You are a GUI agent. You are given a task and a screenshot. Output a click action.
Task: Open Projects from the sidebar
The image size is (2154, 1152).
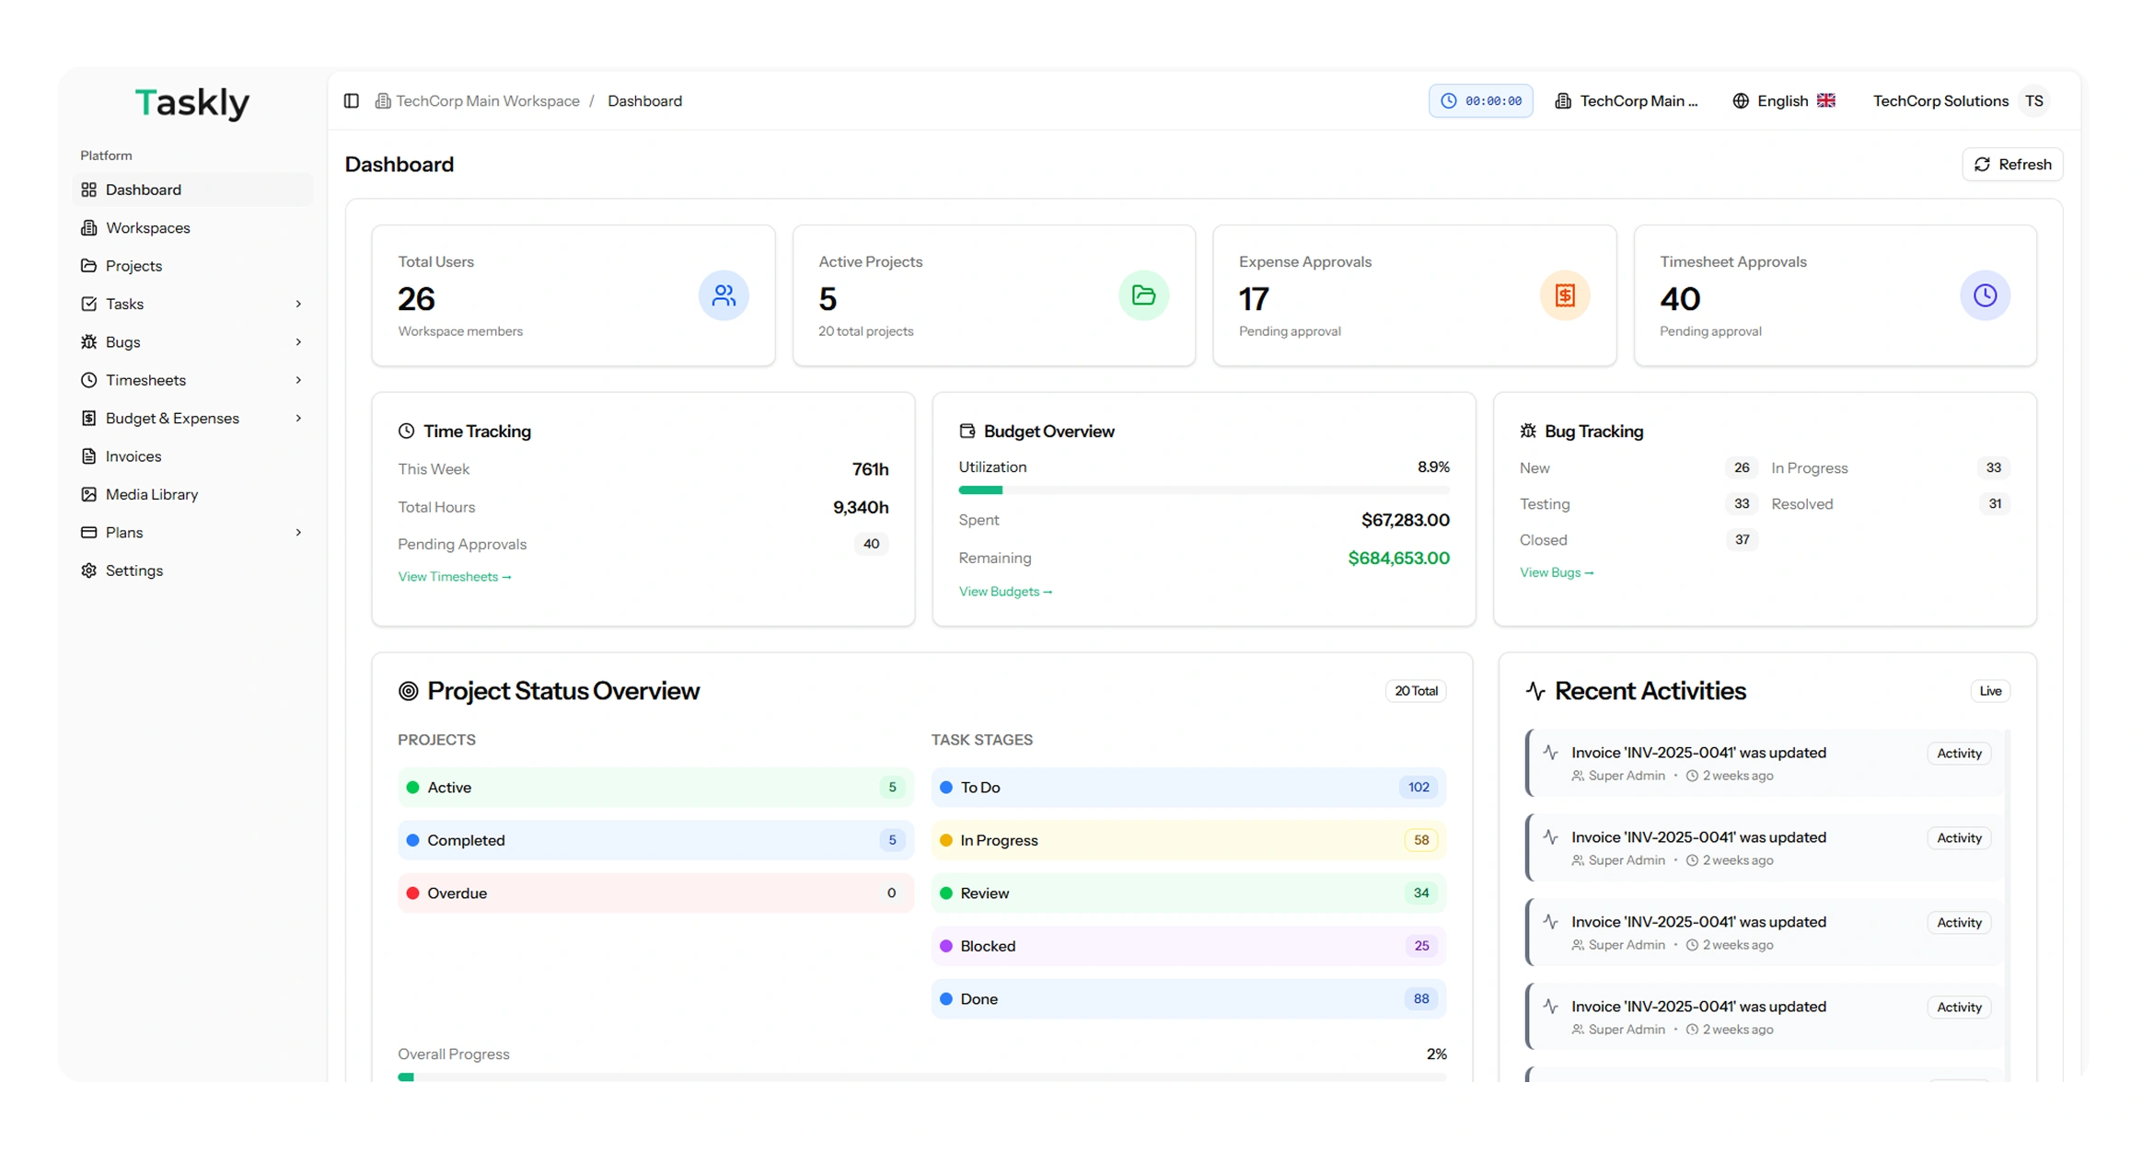(192, 266)
